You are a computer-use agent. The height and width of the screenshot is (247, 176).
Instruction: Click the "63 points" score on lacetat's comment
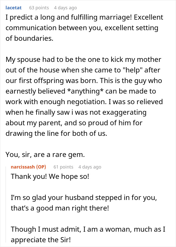pyautogui.click(x=39, y=8)
